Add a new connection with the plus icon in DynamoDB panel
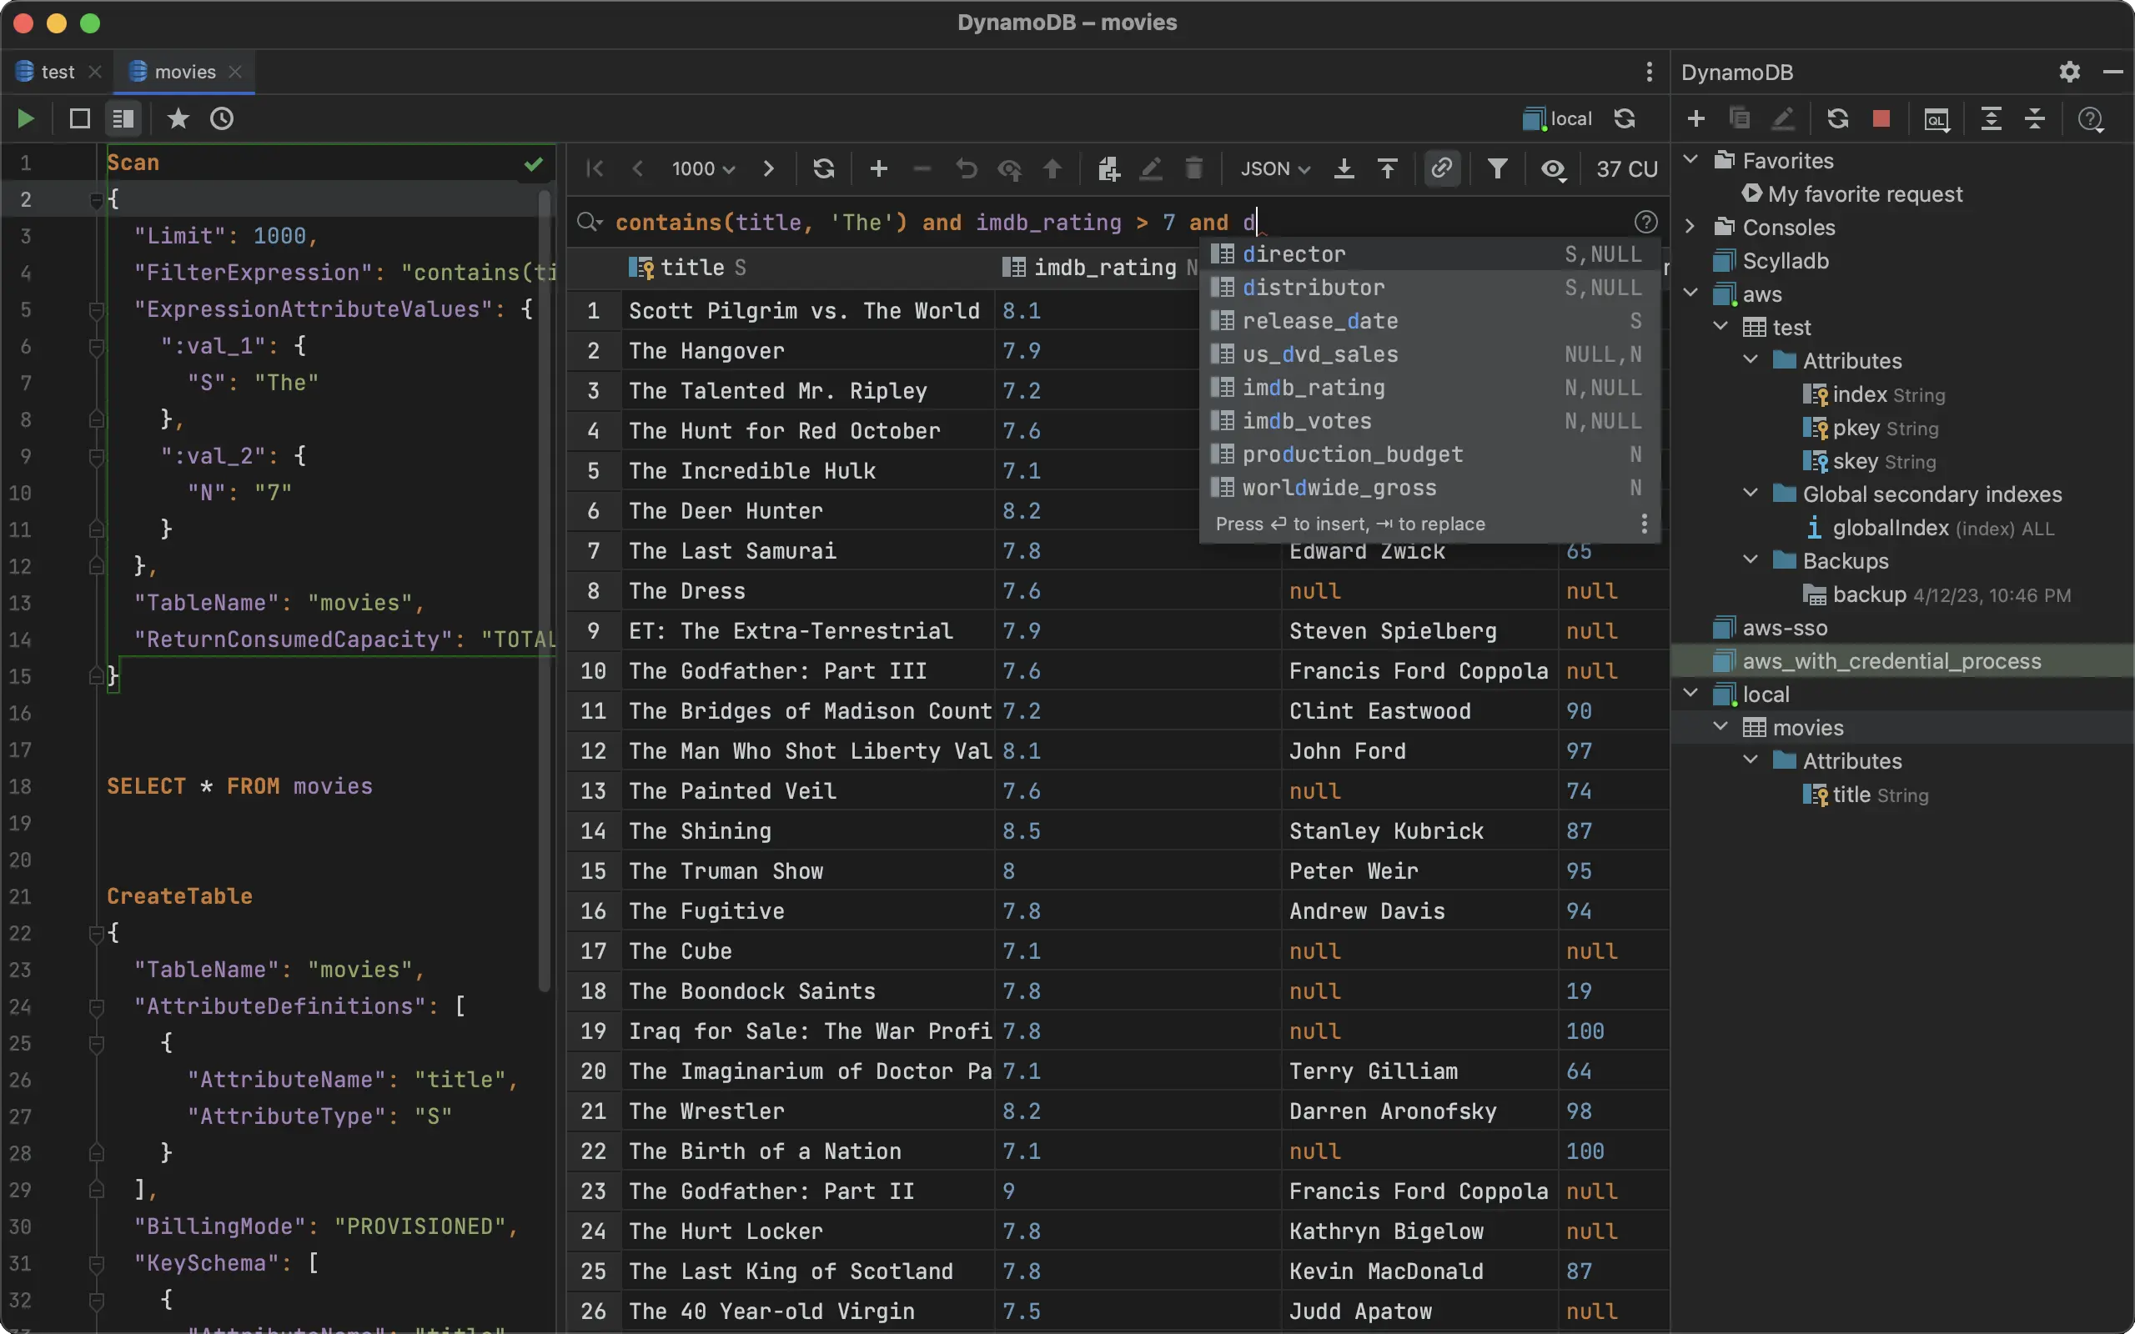The image size is (2135, 1334). [x=1695, y=118]
